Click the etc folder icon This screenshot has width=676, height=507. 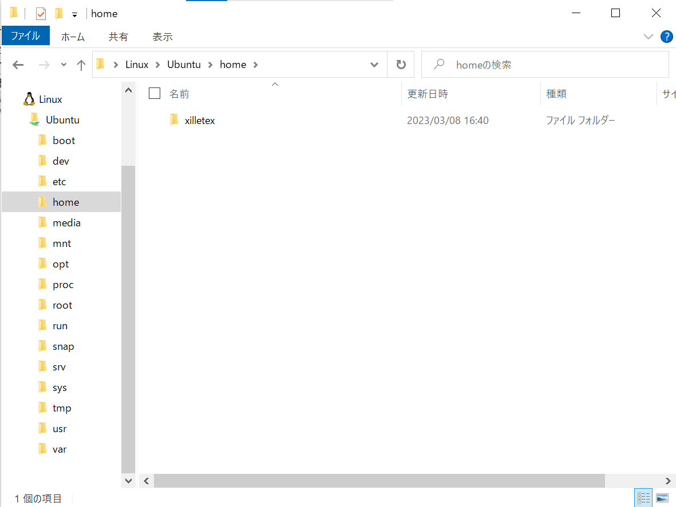pyautogui.click(x=42, y=182)
